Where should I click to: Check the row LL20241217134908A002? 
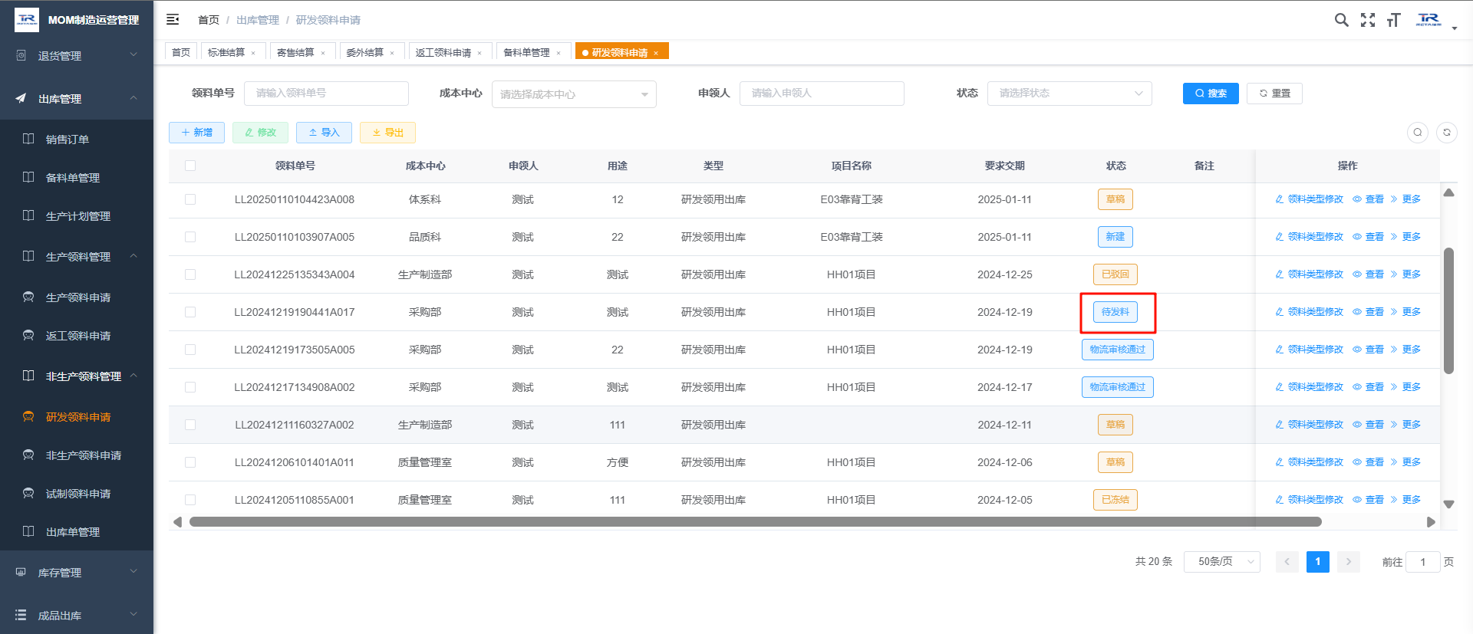click(190, 387)
